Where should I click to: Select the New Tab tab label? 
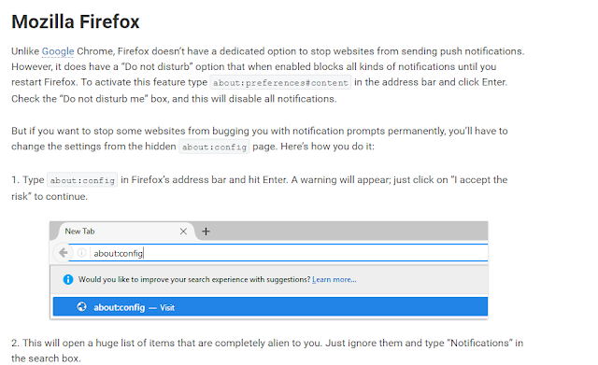point(79,232)
